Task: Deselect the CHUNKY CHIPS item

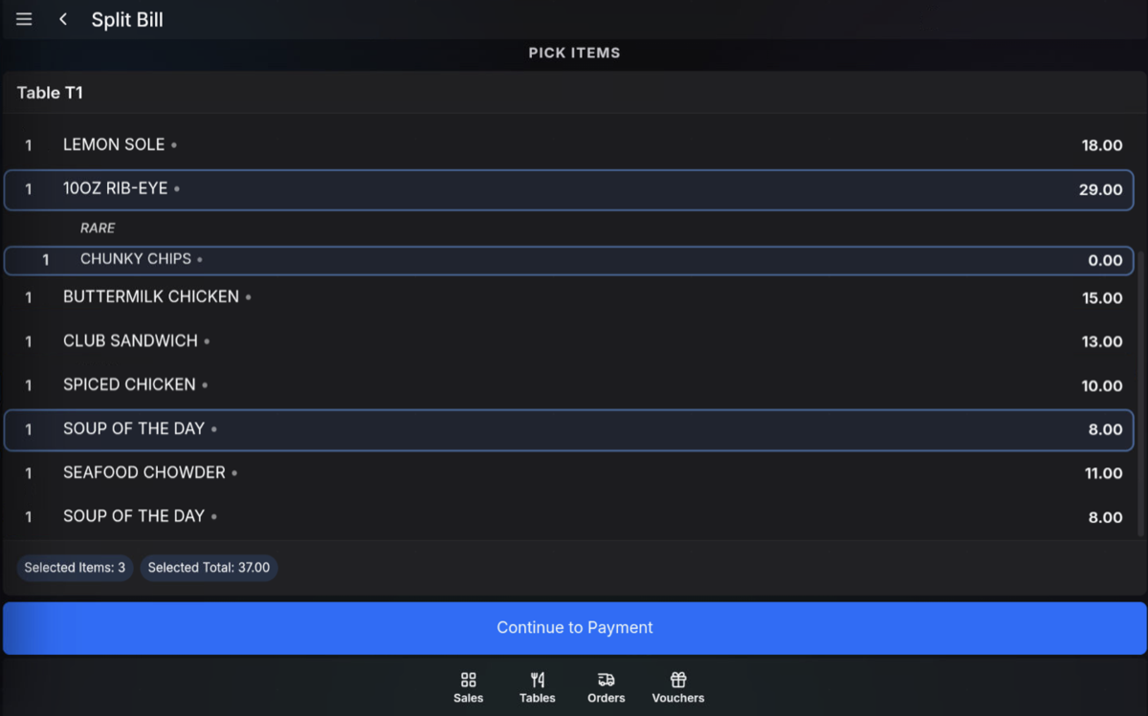Action: (569, 260)
